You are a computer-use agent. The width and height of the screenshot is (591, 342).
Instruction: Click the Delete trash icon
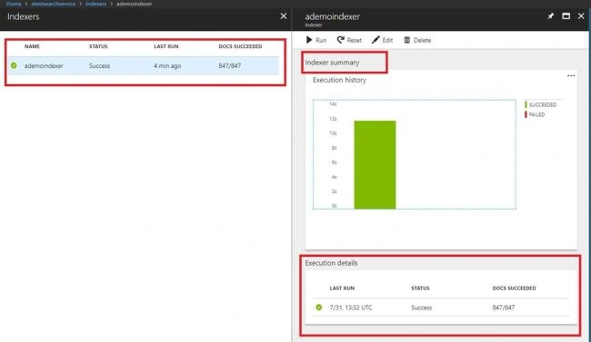click(x=407, y=40)
